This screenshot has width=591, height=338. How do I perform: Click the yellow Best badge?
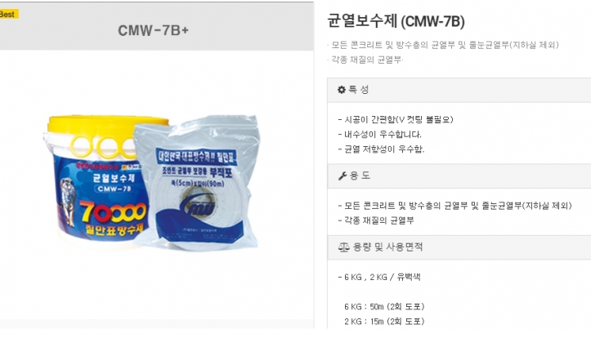pyautogui.click(x=9, y=15)
